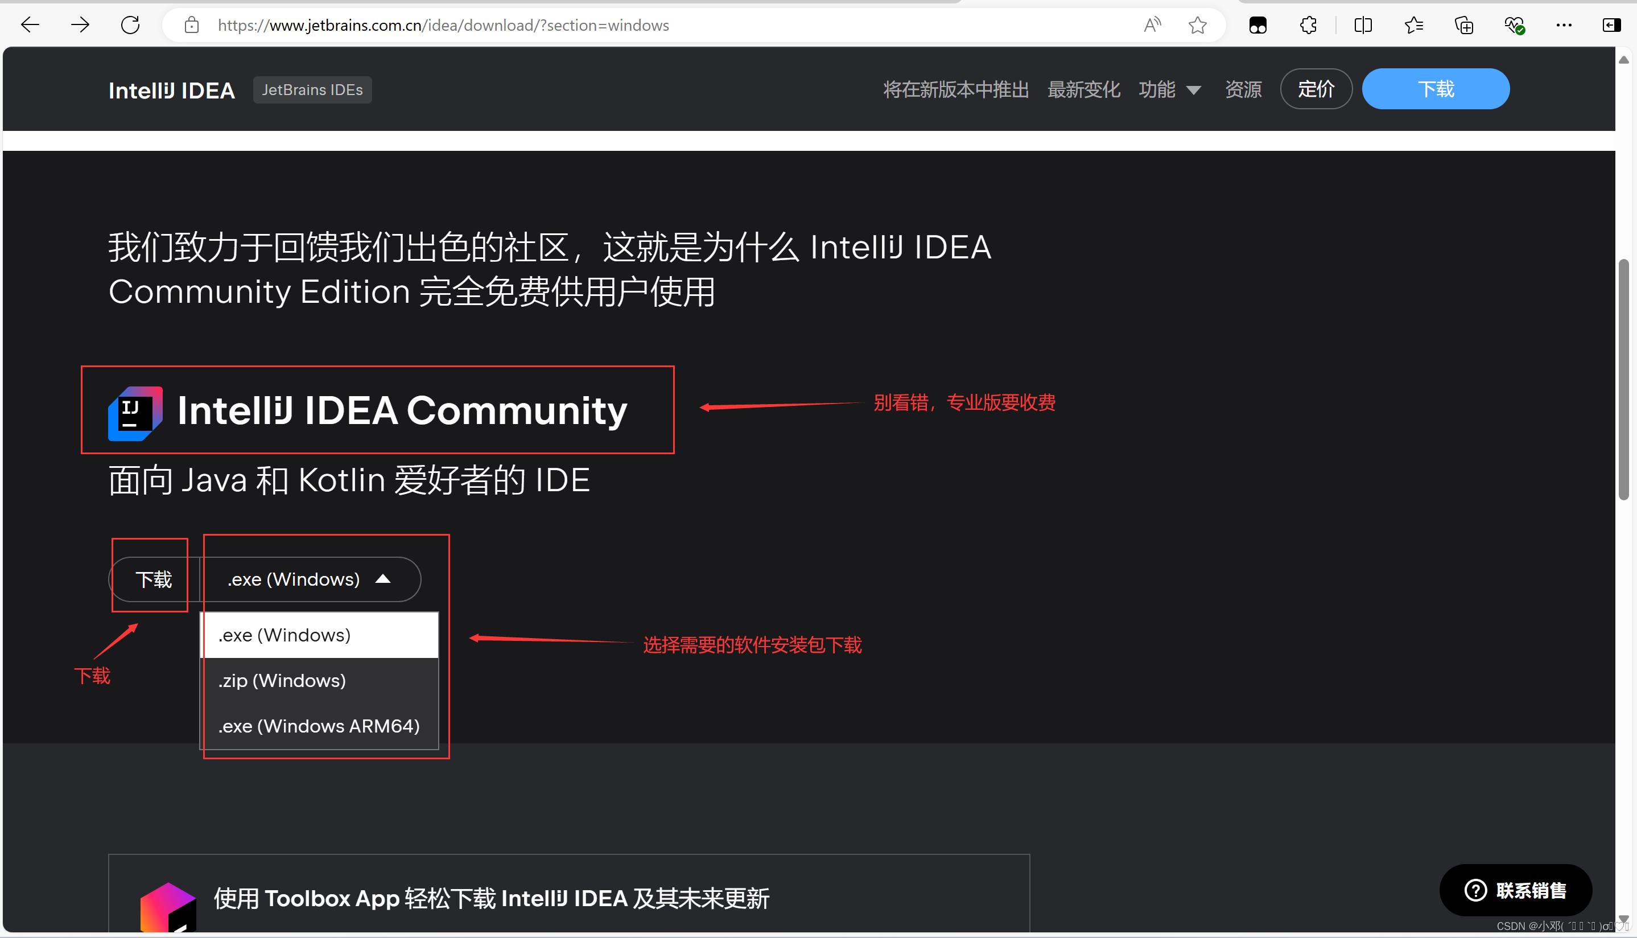
Task: Click heading IntelliJ IDEA Community text
Action: (x=402, y=410)
